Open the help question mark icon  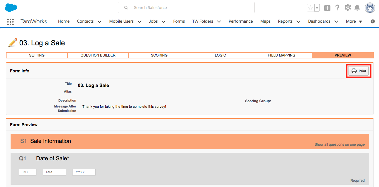point(337,8)
